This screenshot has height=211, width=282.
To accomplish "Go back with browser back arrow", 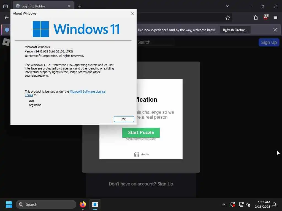I will coord(7,18).
